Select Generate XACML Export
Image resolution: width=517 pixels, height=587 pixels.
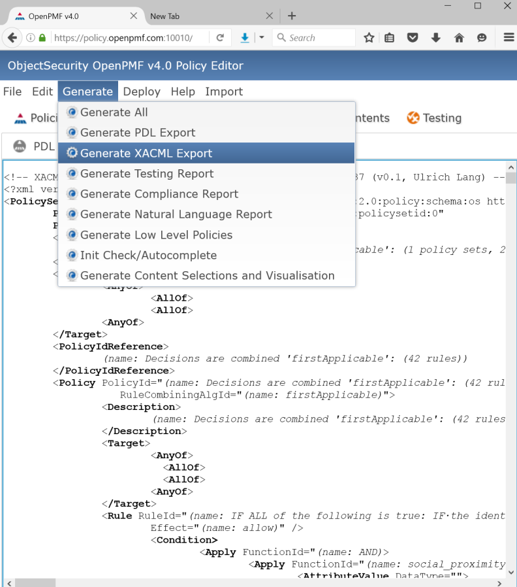[206, 153]
